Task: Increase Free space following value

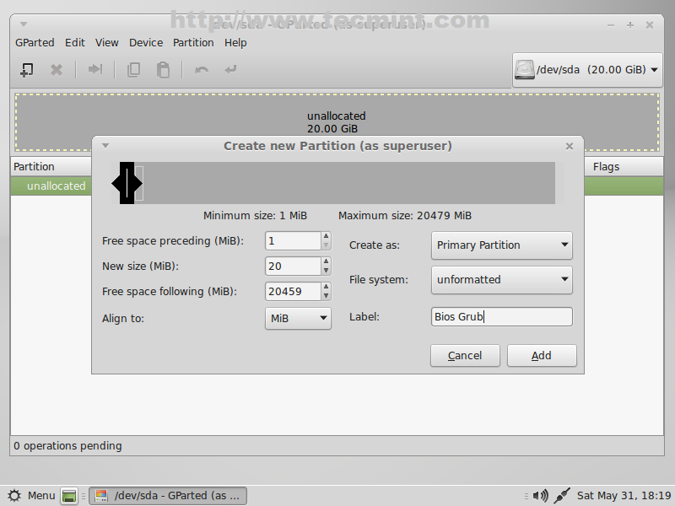Action: 326,287
